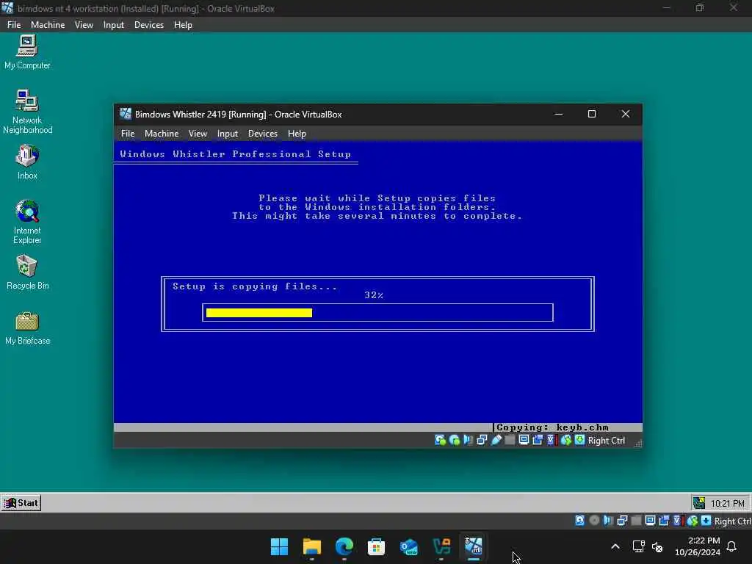752x564 pixels.
Task: Click hard disk icon in outer VM status bar
Action: click(579, 521)
